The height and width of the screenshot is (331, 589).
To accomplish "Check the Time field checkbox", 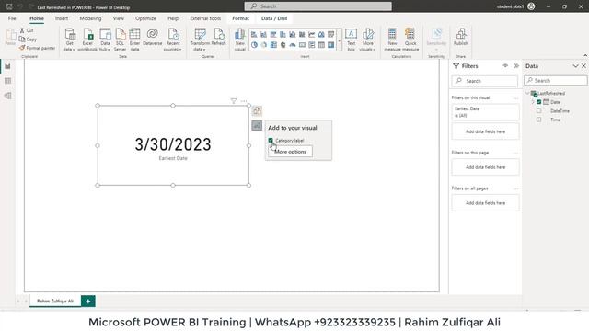I will 539,120.
